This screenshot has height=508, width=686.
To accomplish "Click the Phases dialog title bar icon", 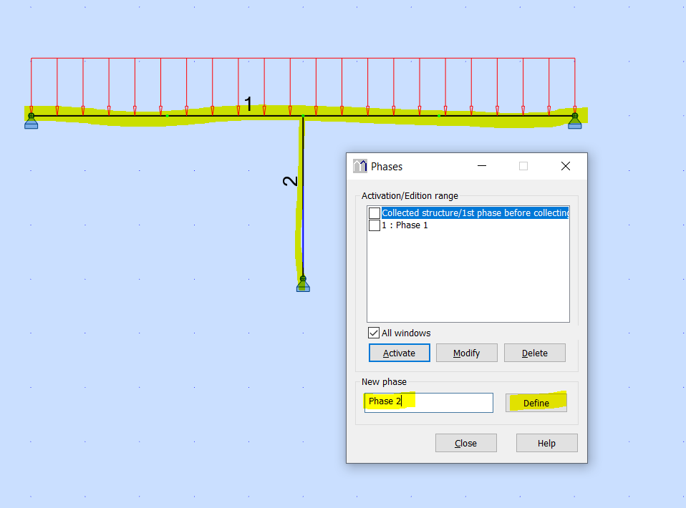I will click(360, 165).
